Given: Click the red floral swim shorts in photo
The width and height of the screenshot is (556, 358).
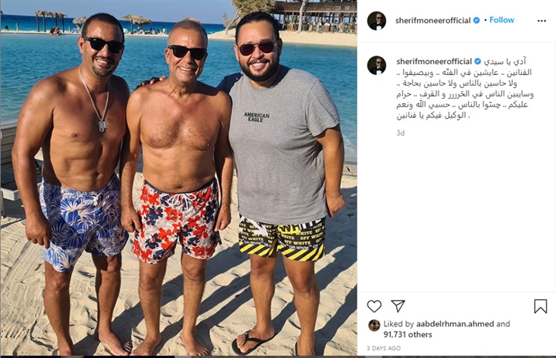Looking at the screenshot, I should click(x=176, y=220).
